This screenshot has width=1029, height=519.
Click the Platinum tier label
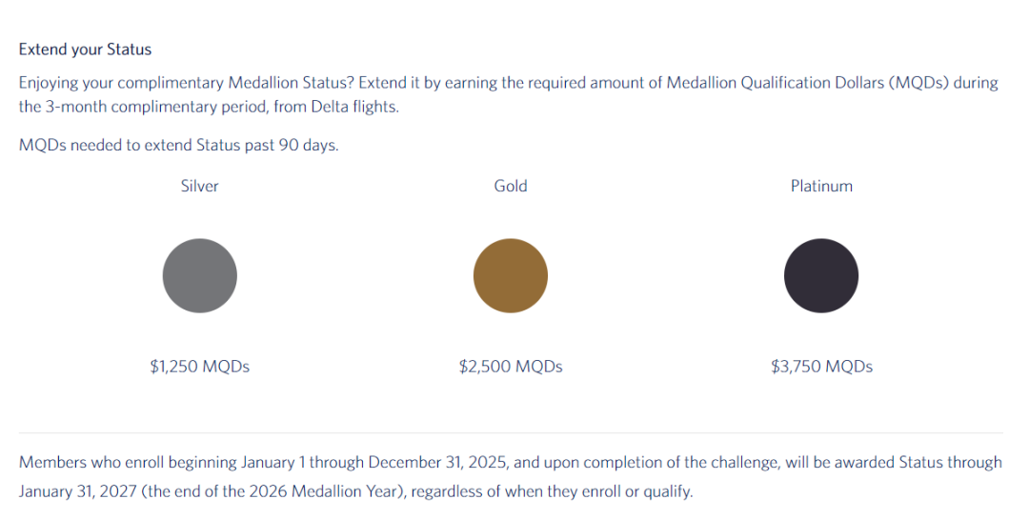(821, 187)
